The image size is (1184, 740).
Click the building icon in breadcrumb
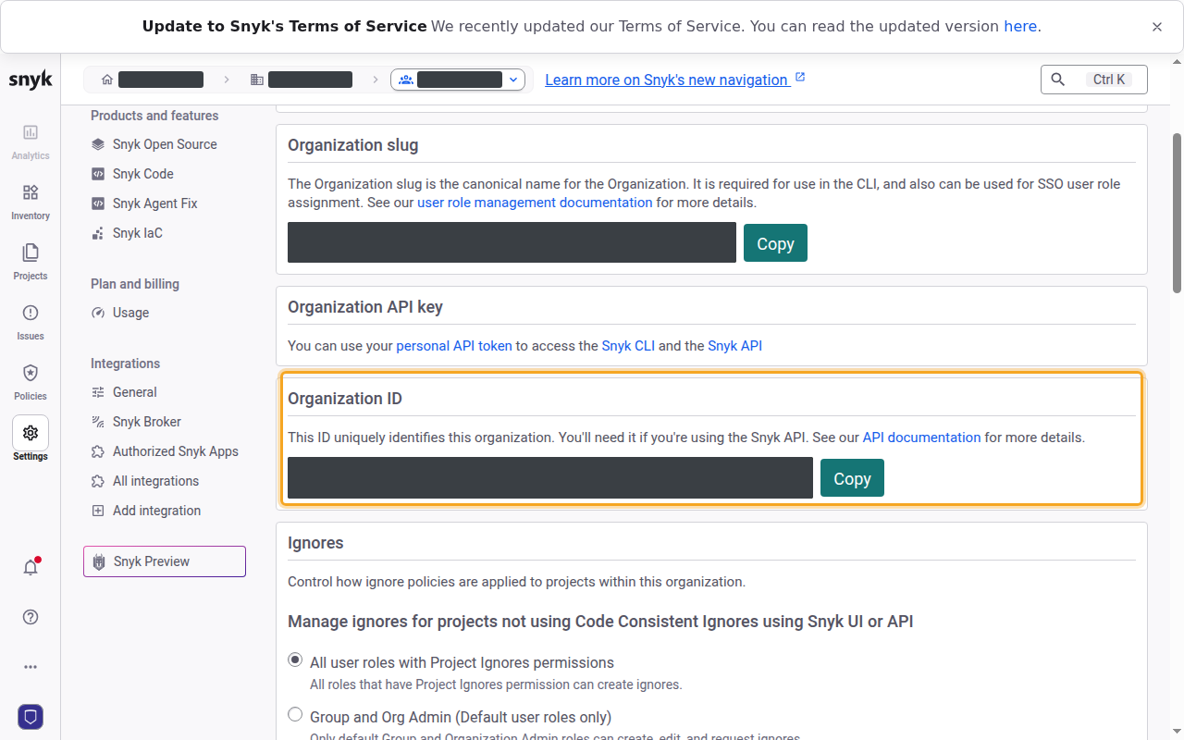click(x=257, y=80)
